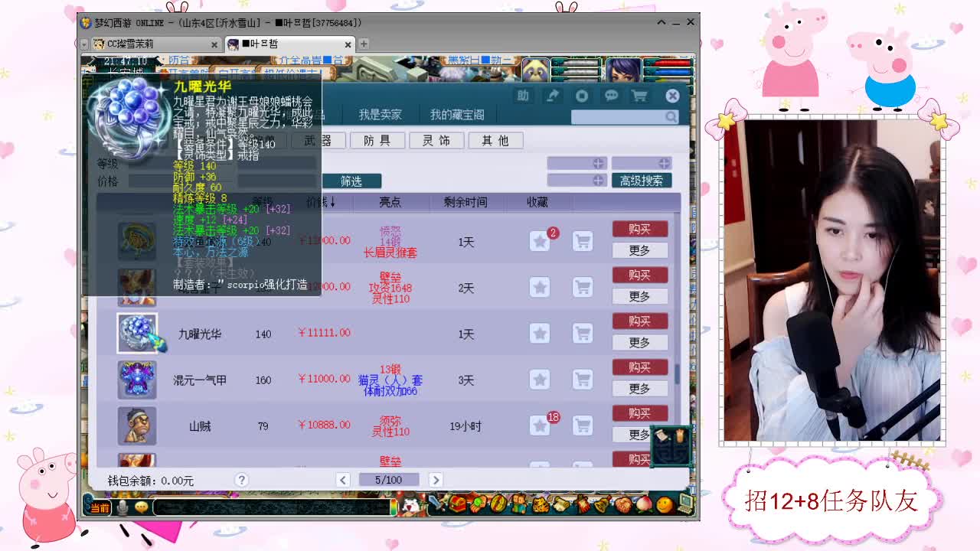This screenshot has width=980, height=551.
Task: Open the treasure chest icon in the bottom toolbar
Action: point(458,504)
